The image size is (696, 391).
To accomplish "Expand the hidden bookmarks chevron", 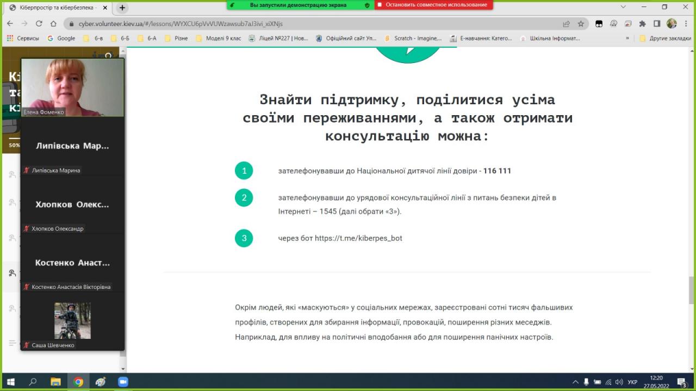I will click(627, 39).
